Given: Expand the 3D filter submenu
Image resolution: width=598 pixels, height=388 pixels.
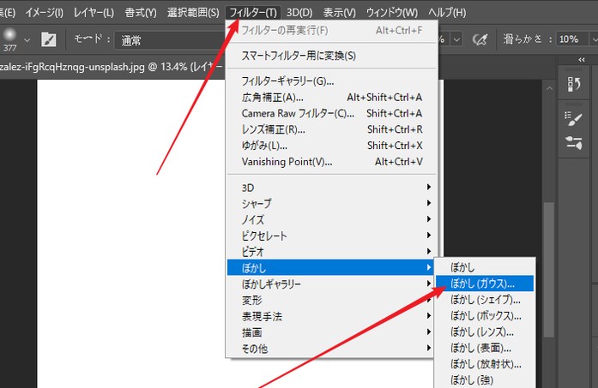Looking at the screenshot, I should coord(330,188).
